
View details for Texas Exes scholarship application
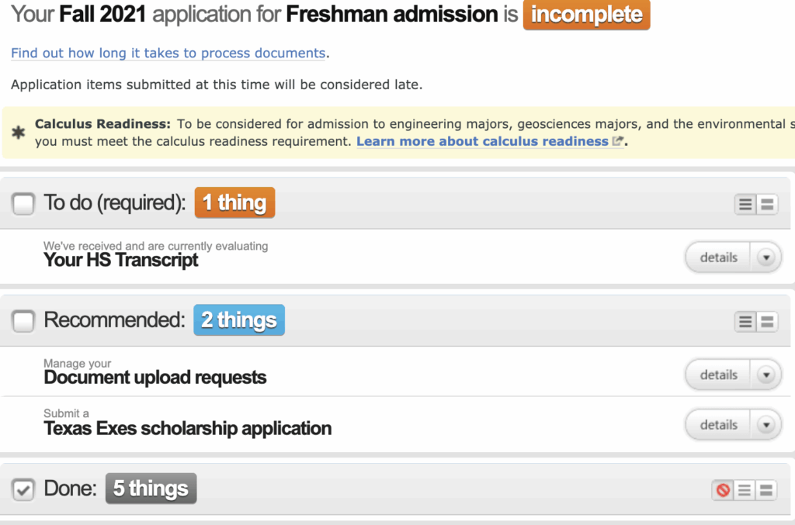[x=718, y=425]
